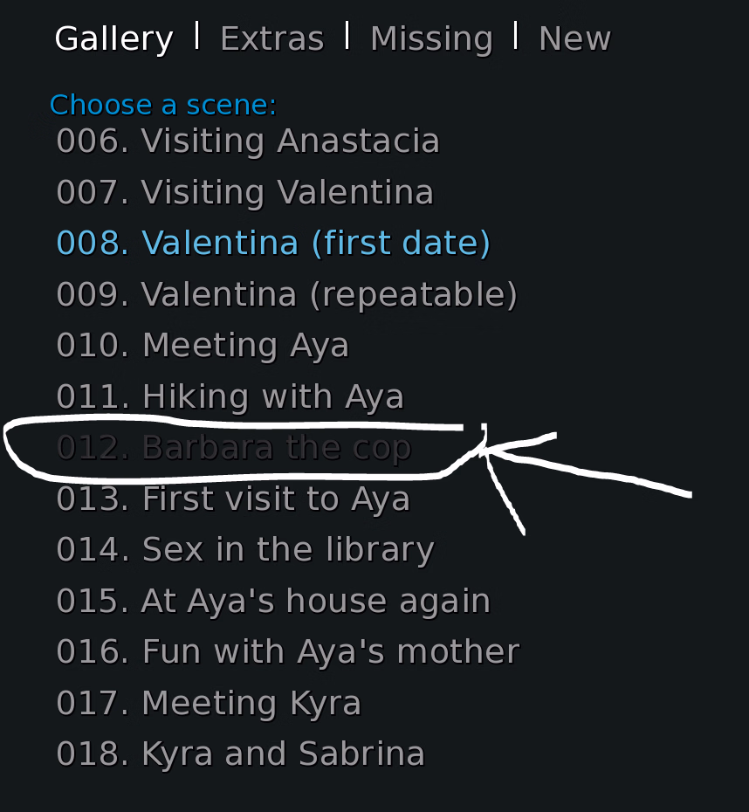The height and width of the screenshot is (812, 749).
Task: Select the New tab
Action: click(x=574, y=39)
